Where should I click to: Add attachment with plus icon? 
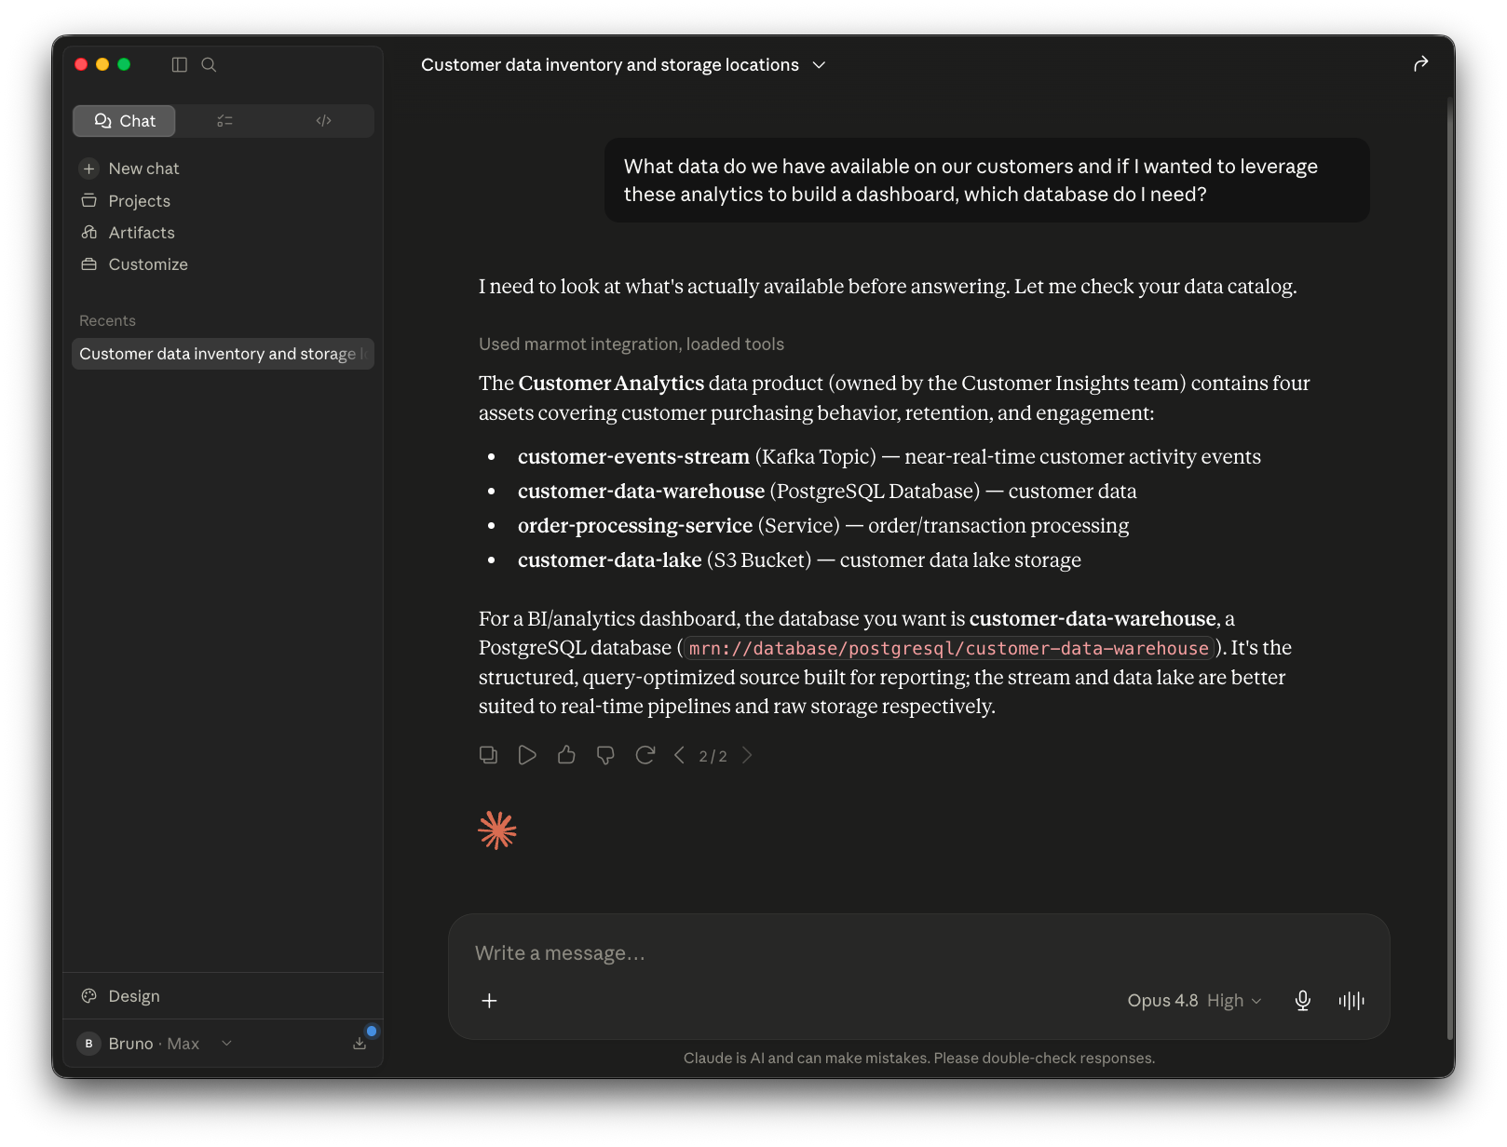point(489,1001)
